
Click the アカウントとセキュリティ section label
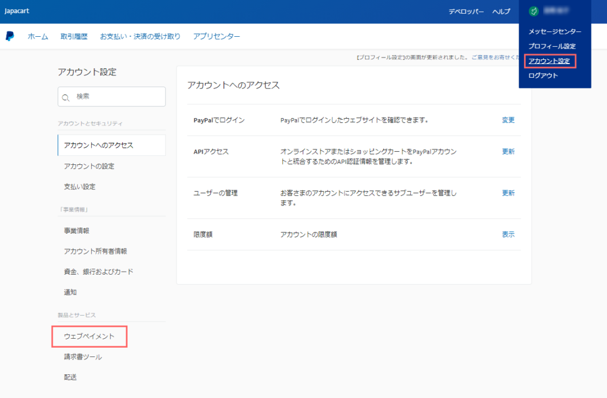(90, 123)
